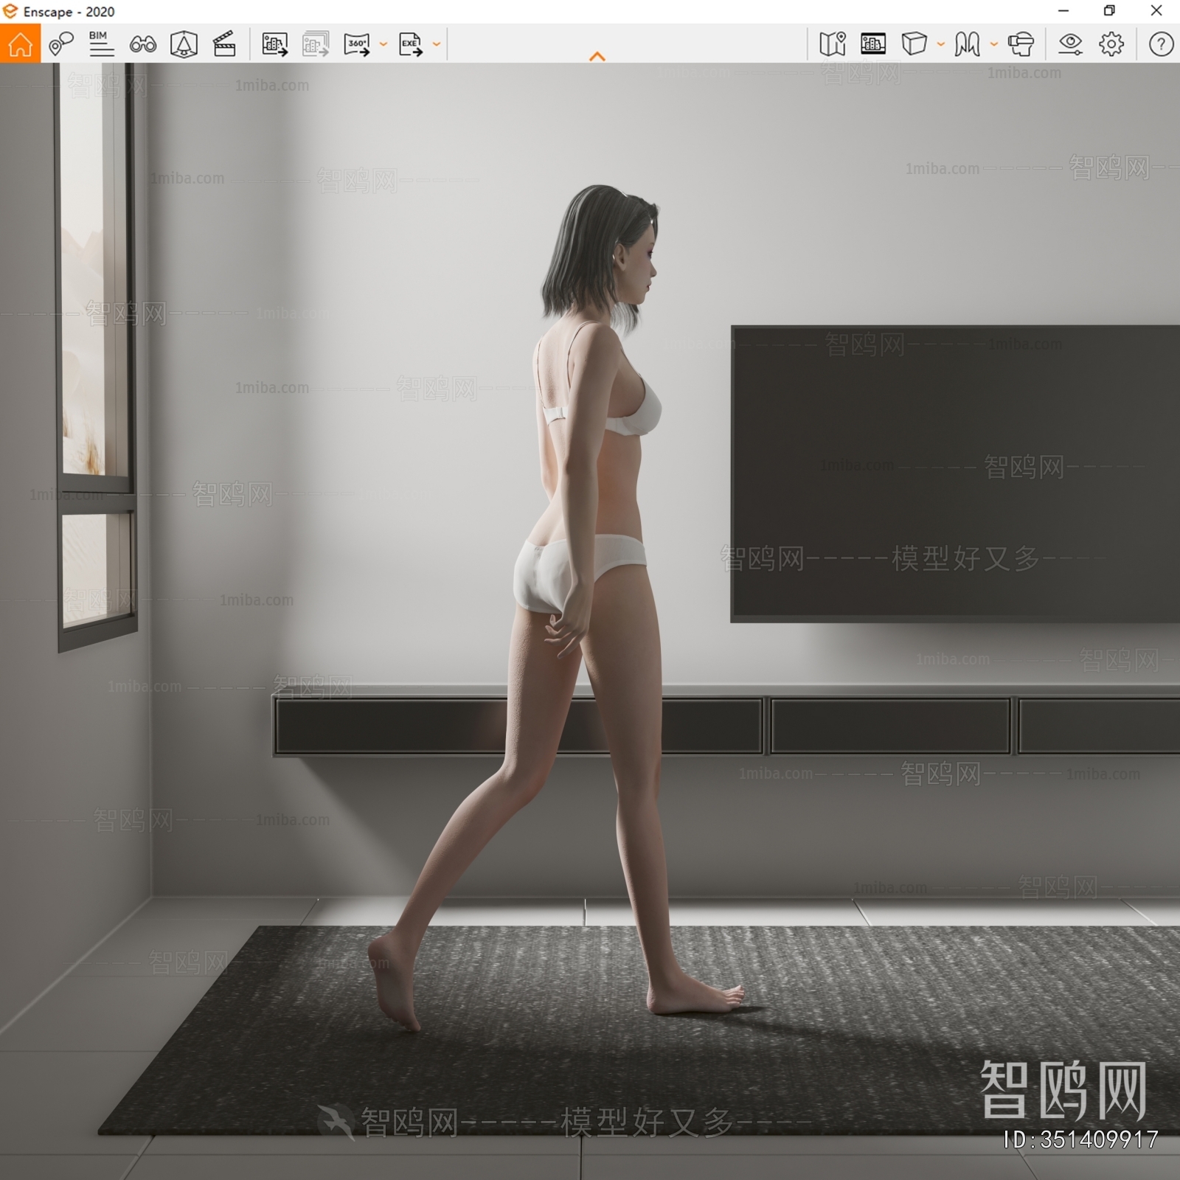Export standalone EXE file

[410, 44]
